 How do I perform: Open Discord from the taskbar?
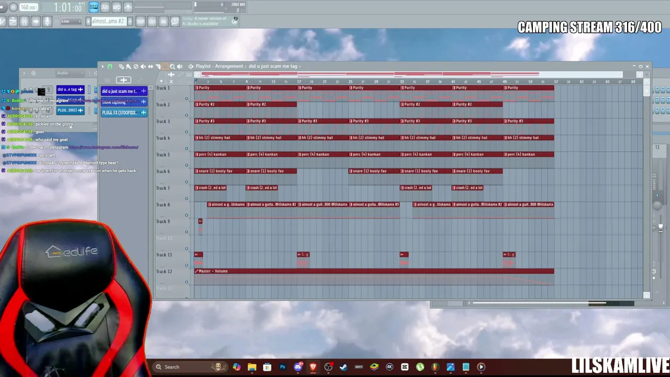298,367
